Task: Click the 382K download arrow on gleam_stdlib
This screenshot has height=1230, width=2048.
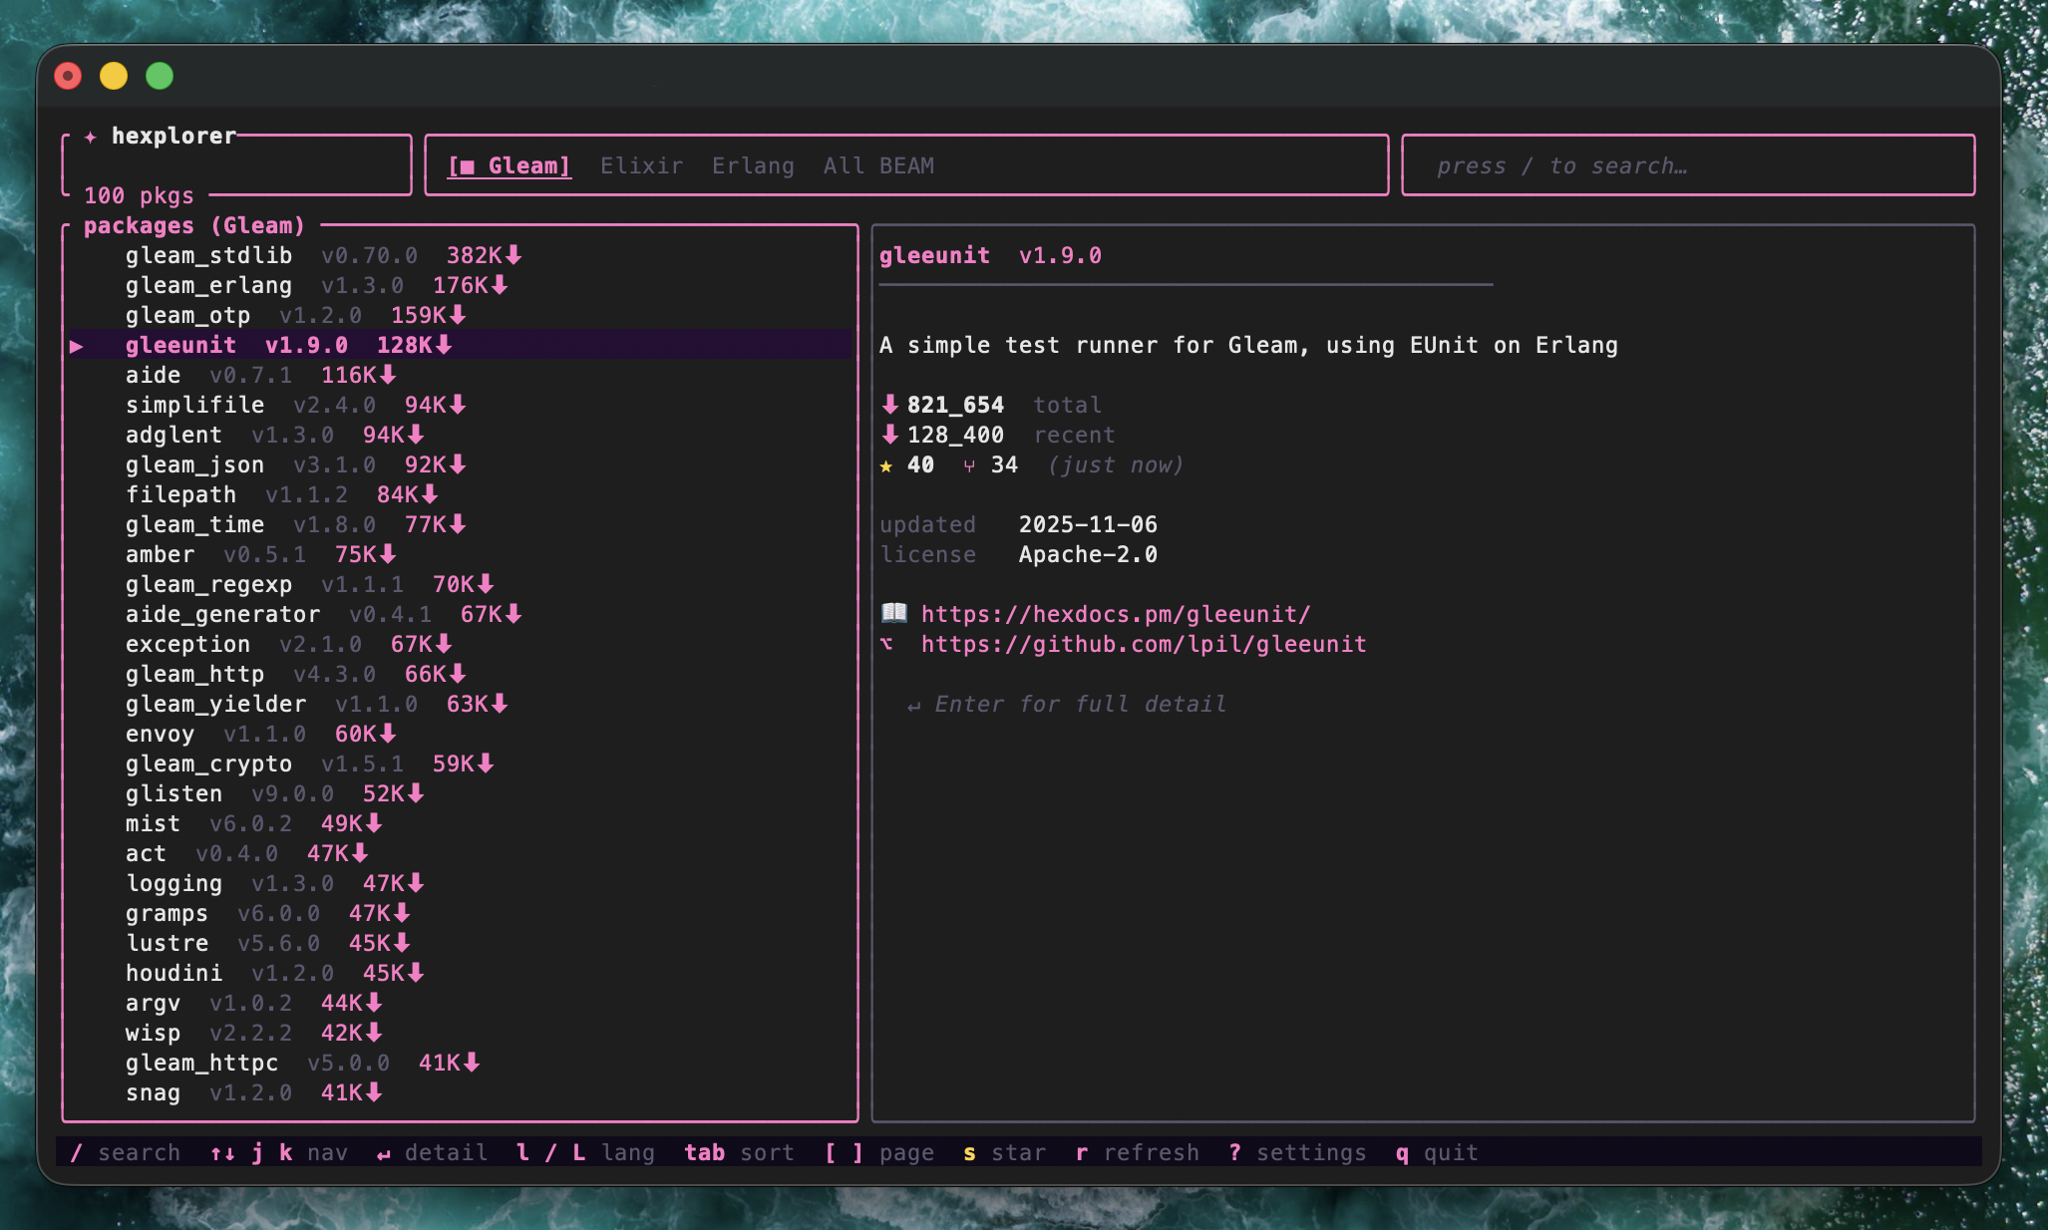Action: tap(513, 255)
